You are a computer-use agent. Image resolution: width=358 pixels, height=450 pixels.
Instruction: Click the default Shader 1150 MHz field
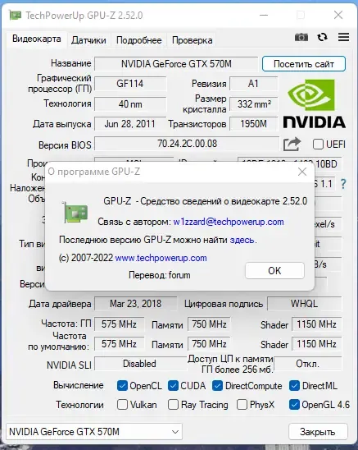pos(316,344)
